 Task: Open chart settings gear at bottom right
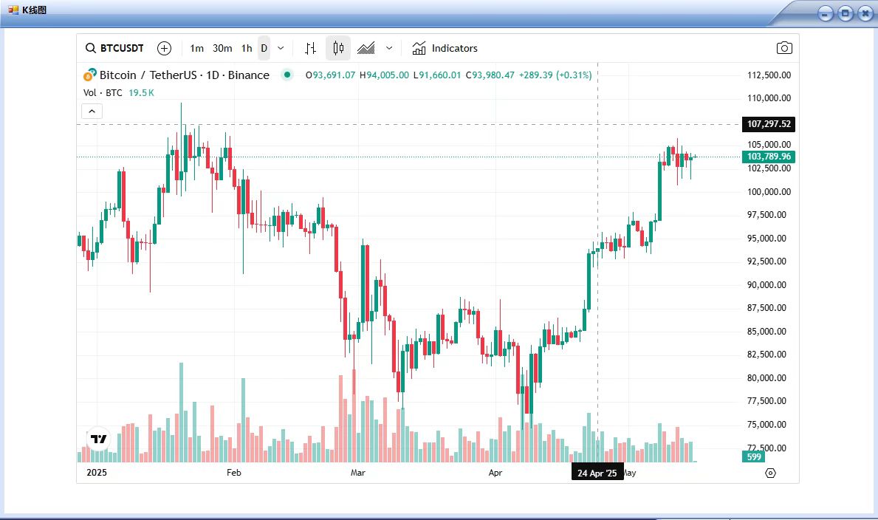click(770, 473)
